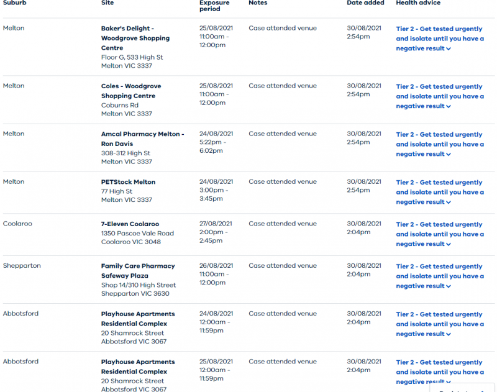Expand advice for Playhouse Apartments 24/08/2021 row
The width and height of the screenshot is (497, 392).
pyautogui.click(x=440, y=324)
